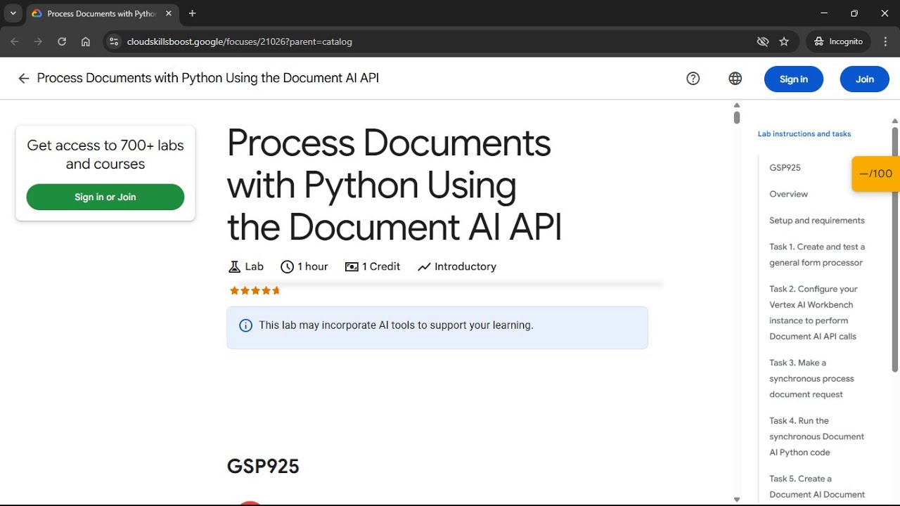This screenshot has height=506, width=900.
Task: Click the star rating row
Action: pos(255,290)
